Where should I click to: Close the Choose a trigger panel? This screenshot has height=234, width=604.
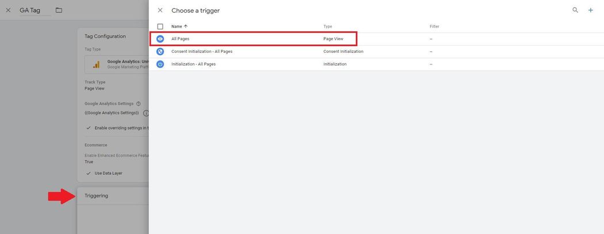(x=160, y=10)
